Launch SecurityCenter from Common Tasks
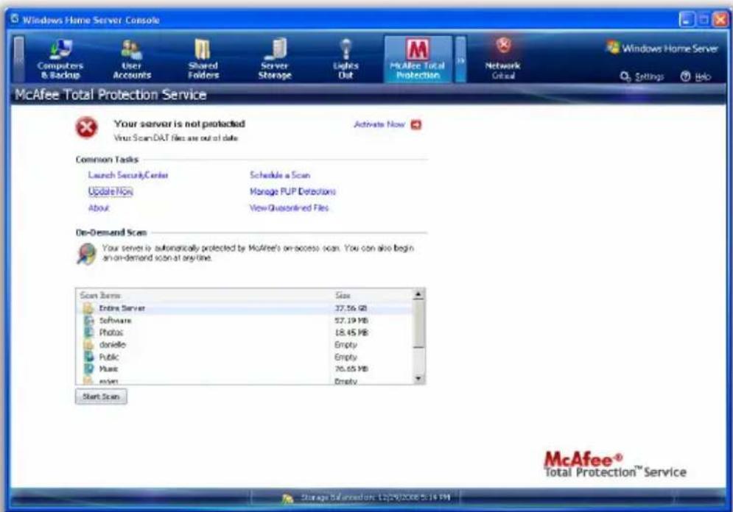 128,175
